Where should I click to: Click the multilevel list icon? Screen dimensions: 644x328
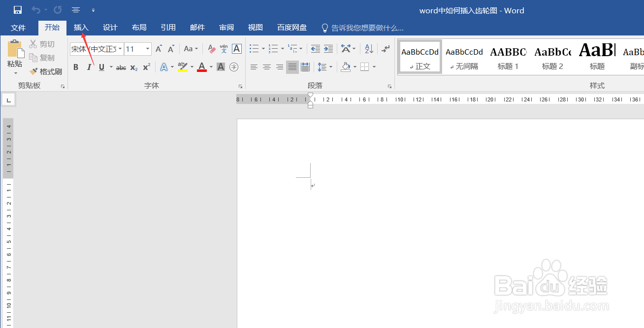point(292,49)
